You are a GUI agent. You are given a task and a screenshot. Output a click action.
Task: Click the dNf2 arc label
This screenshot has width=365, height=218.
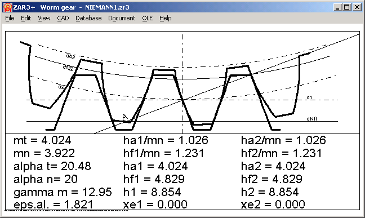point(68,68)
